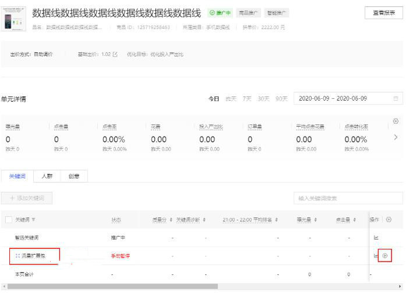This screenshot has width=406, height=293.
Task: Open the calendar icon in the date range field
Action: click(x=396, y=98)
